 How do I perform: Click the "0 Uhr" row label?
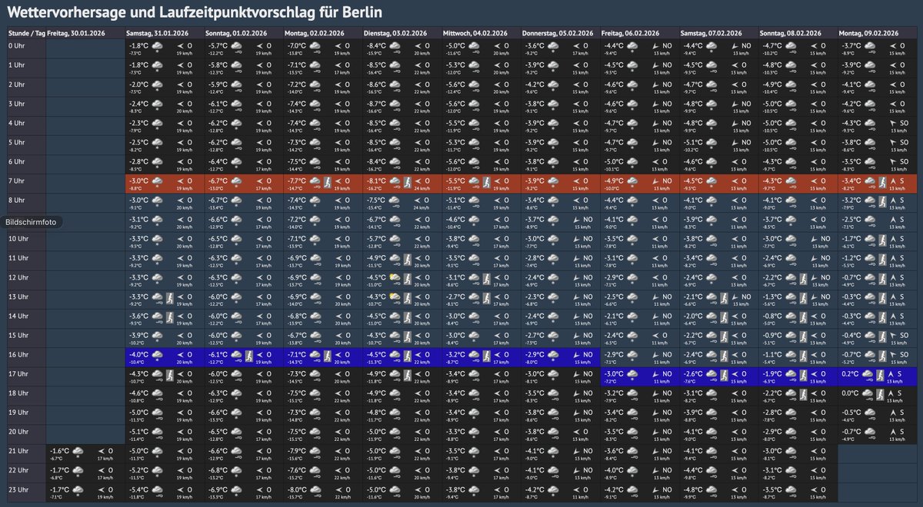16,47
